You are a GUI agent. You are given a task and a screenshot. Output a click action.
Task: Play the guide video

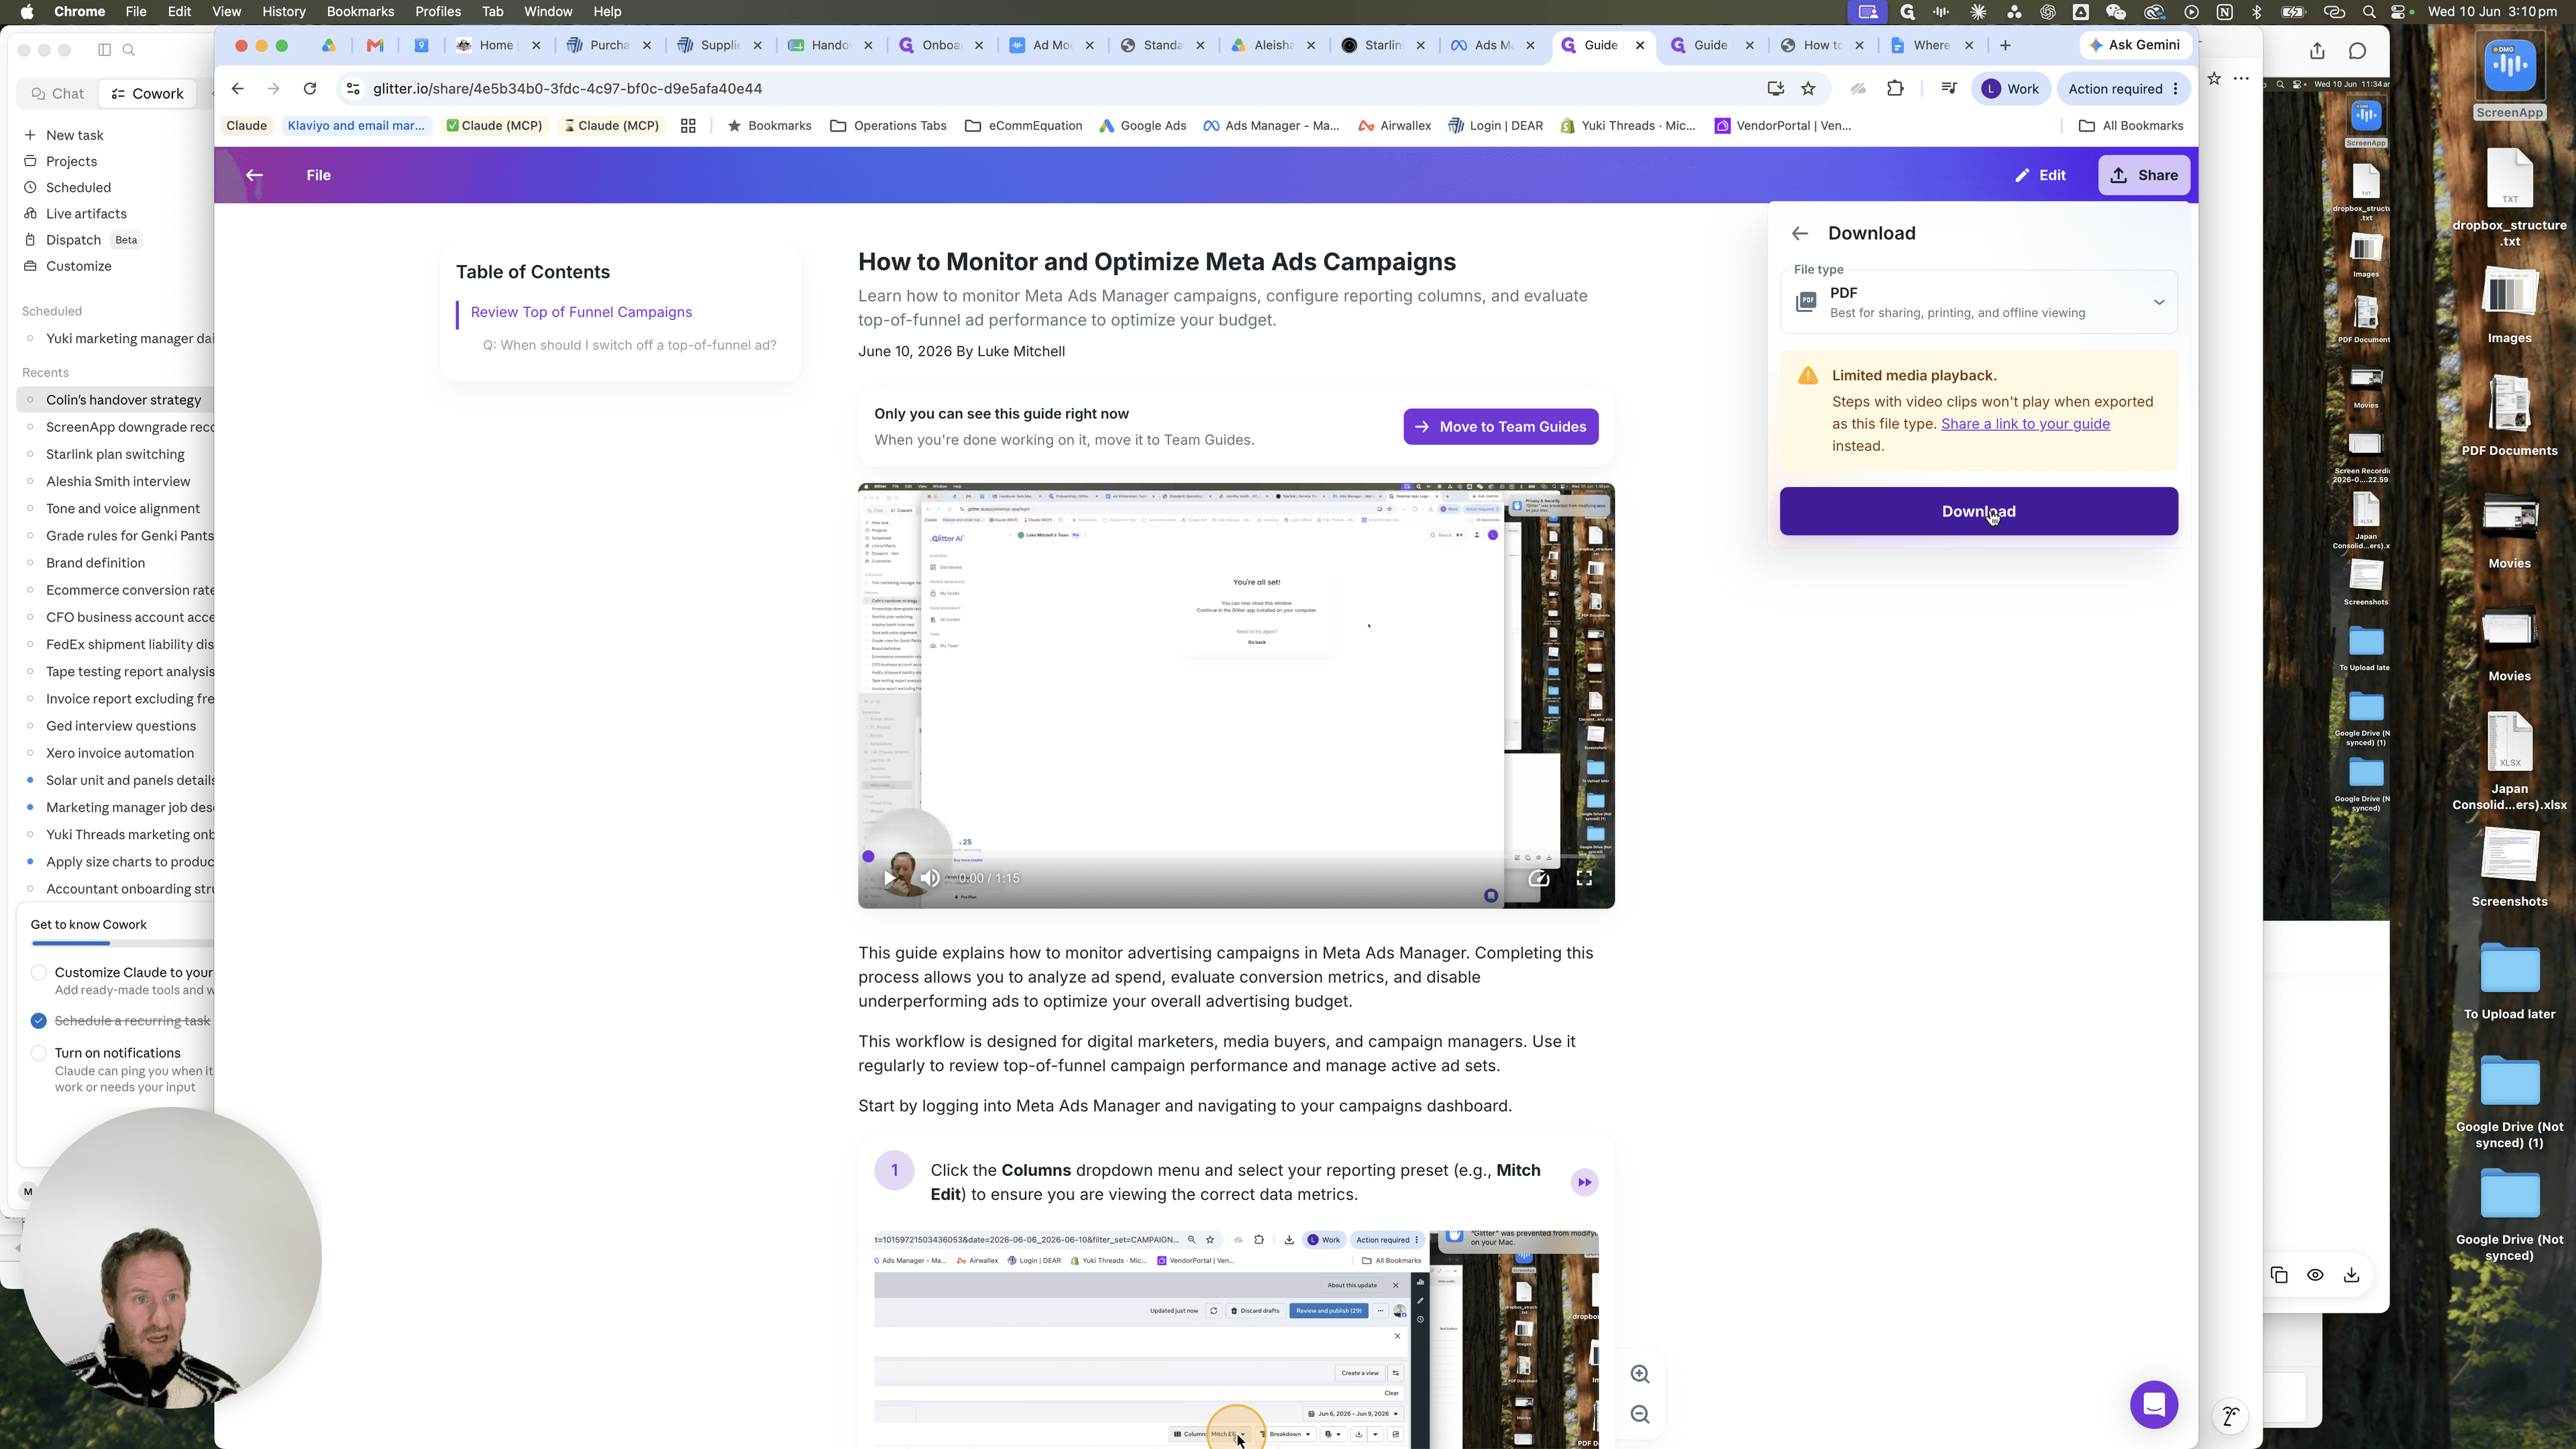tap(890, 878)
